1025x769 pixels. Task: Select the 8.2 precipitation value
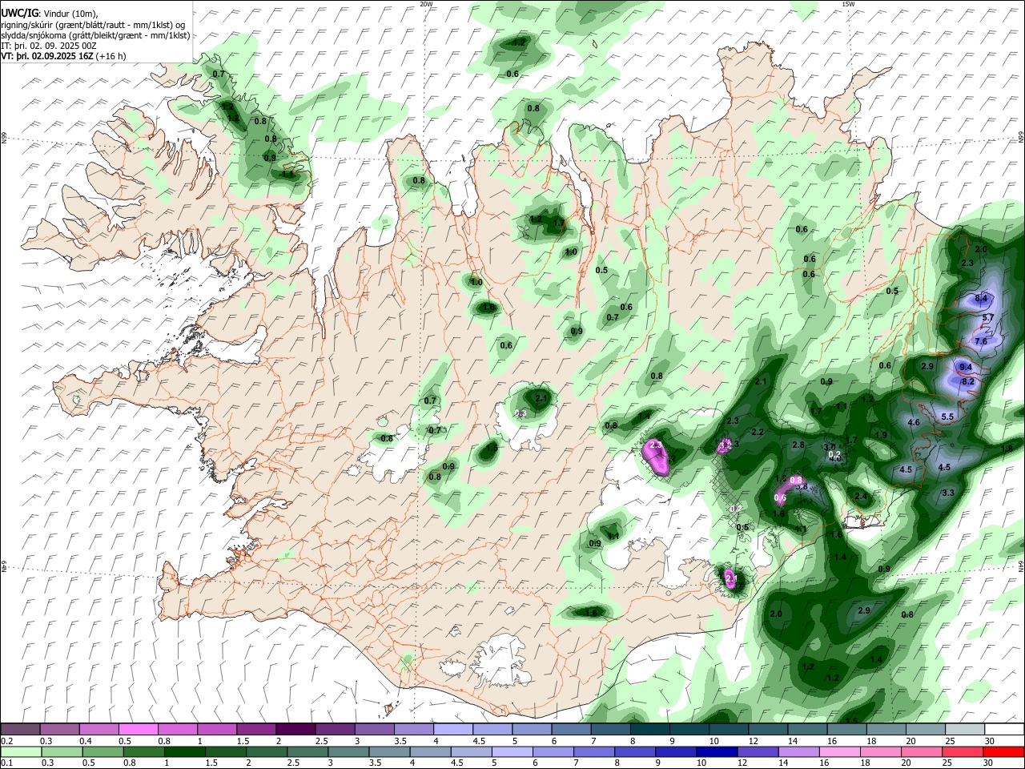(967, 381)
